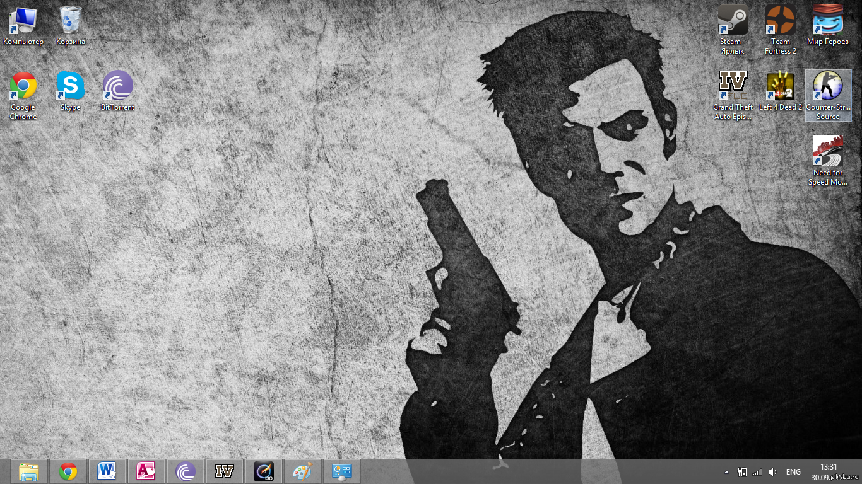Open the Компьютер desktop icon
The width and height of the screenshot is (862, 484).
pos(23,26)
